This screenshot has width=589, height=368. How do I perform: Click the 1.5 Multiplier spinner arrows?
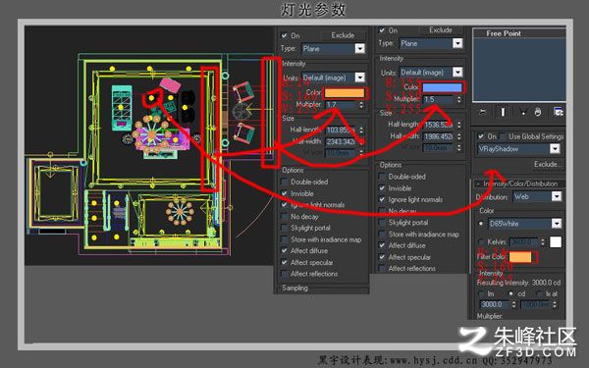[x=459, y=99]
